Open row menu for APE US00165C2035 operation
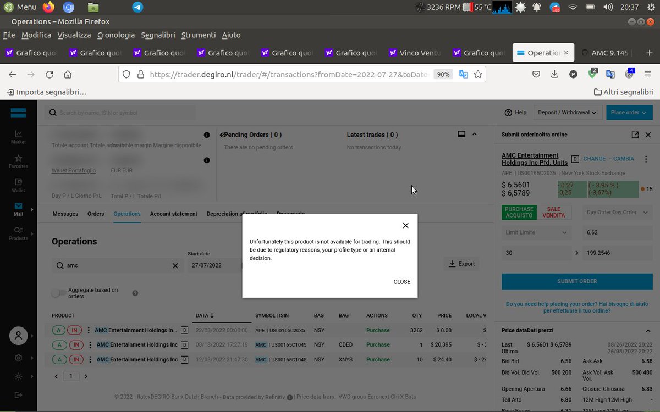 point(89,330)
